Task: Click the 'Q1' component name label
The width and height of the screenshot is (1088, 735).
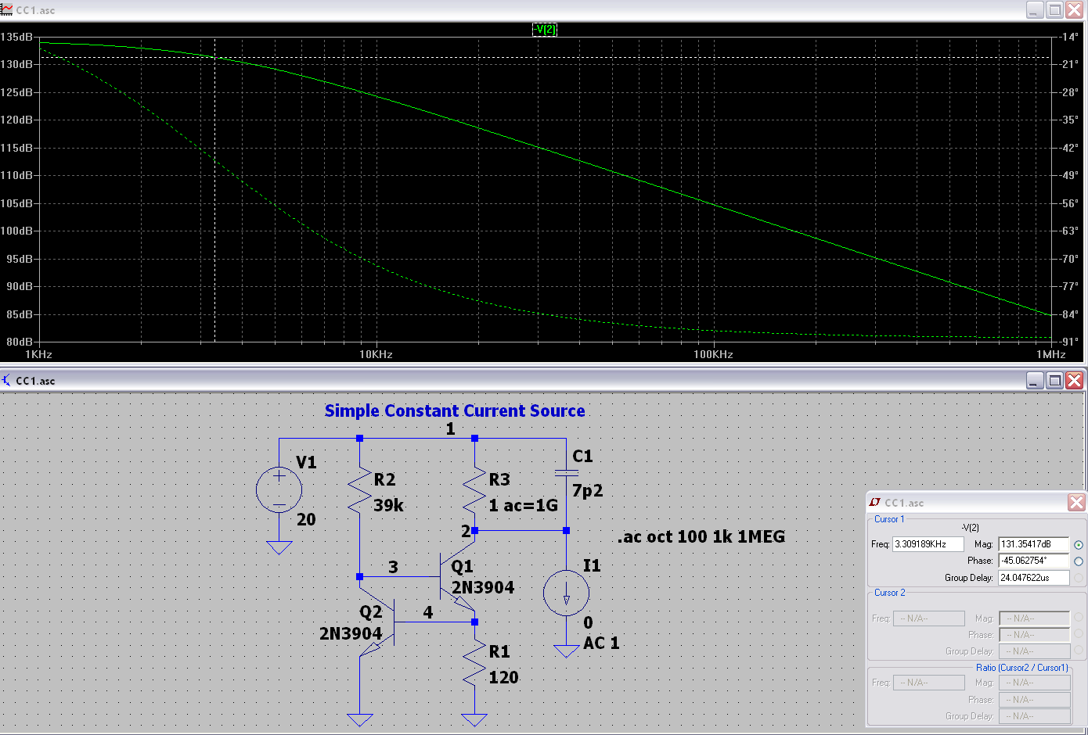Action: click(462, 566)
